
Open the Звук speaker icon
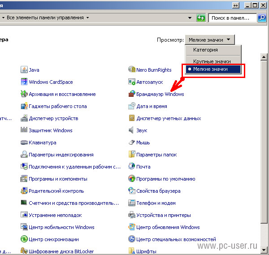(131, 130)
